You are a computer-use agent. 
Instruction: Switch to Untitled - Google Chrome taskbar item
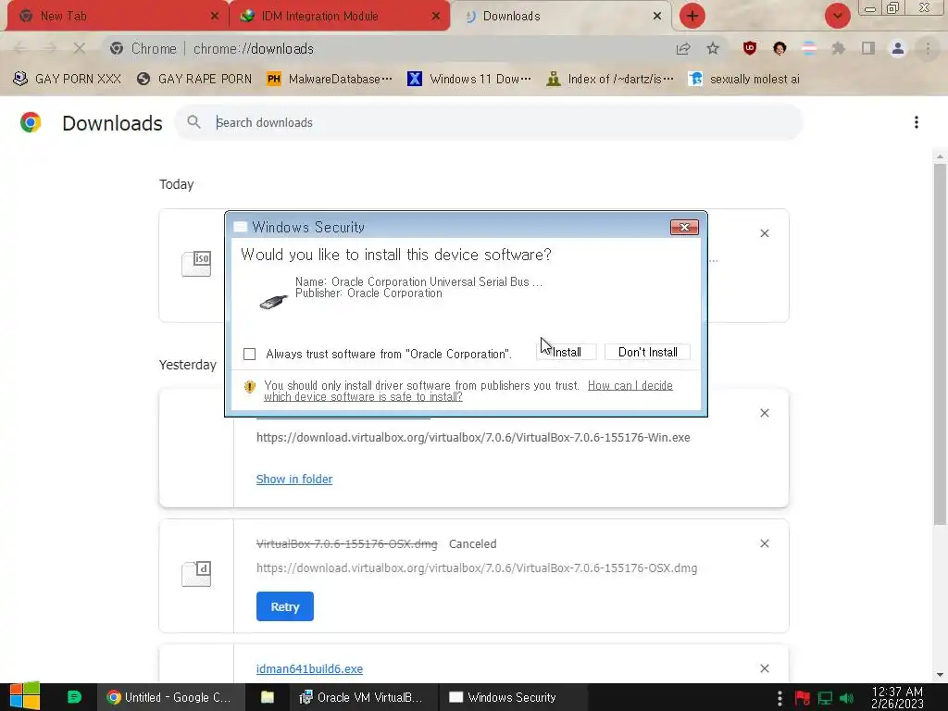pyautogui.click(x=171, y=697)
